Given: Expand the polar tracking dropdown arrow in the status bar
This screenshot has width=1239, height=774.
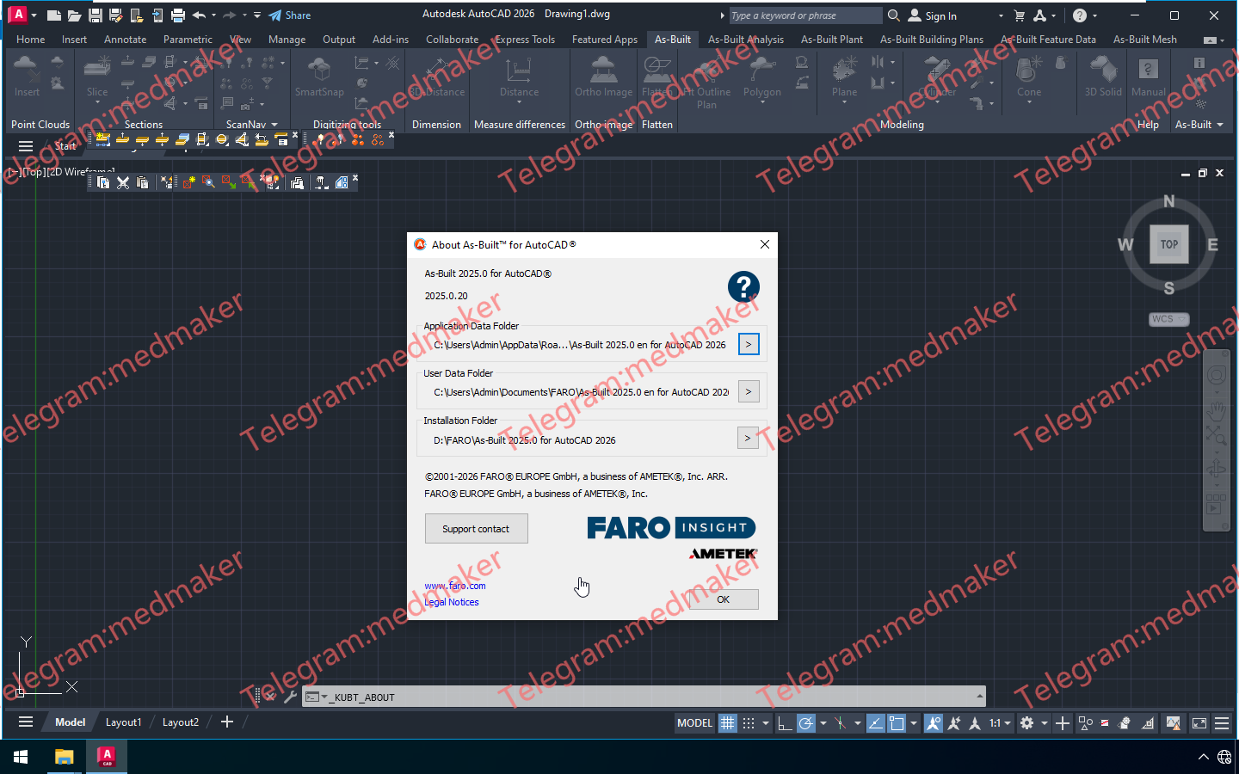Looking at the screenshot, I should [x=823, y=723].
